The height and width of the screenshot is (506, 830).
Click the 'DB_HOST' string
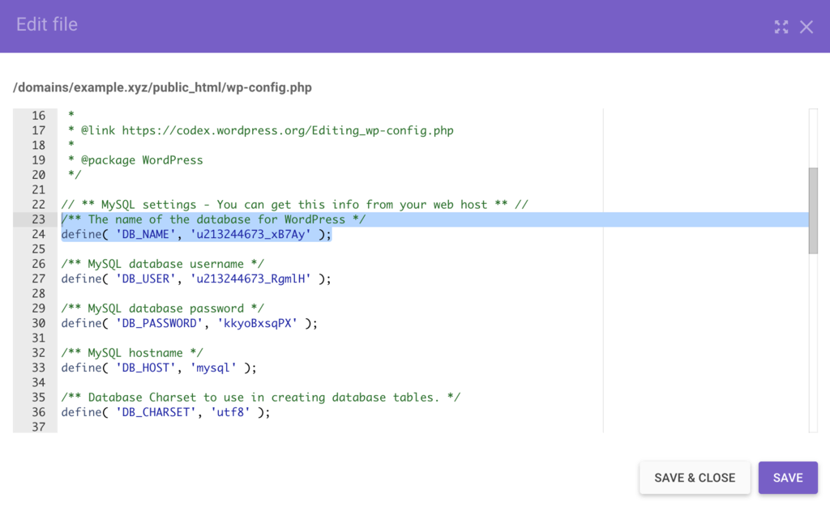point(146,368)
